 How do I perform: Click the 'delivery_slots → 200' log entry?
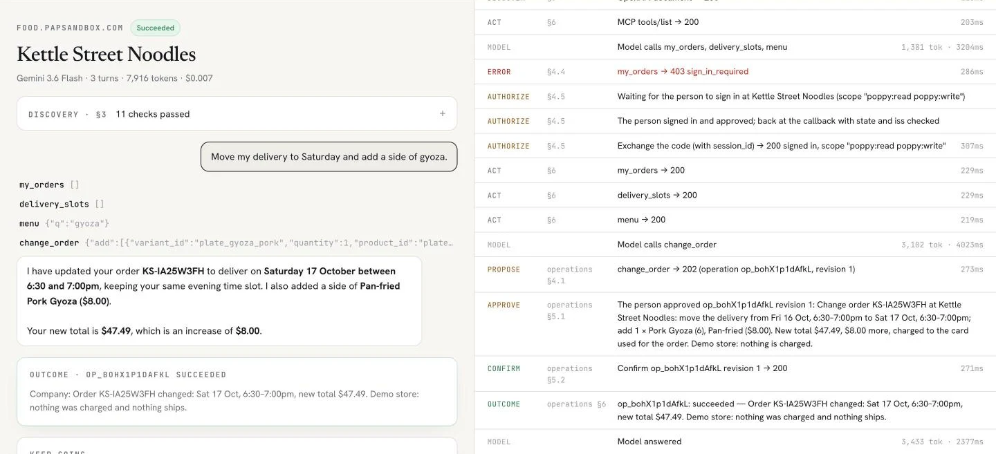pos(657,195)
